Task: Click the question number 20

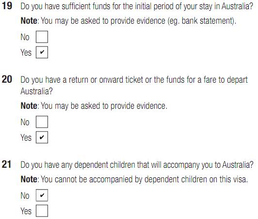Action: pos(7,79)
